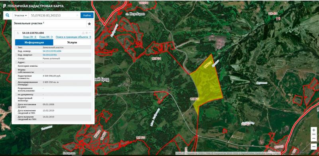Open Поиск в границах объекта link
This screenshot has height=156, width=319.
(73, 37)
